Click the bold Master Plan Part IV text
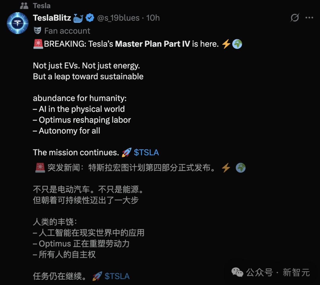Viewport: 320px width, 285px height. tap(152, 44)
